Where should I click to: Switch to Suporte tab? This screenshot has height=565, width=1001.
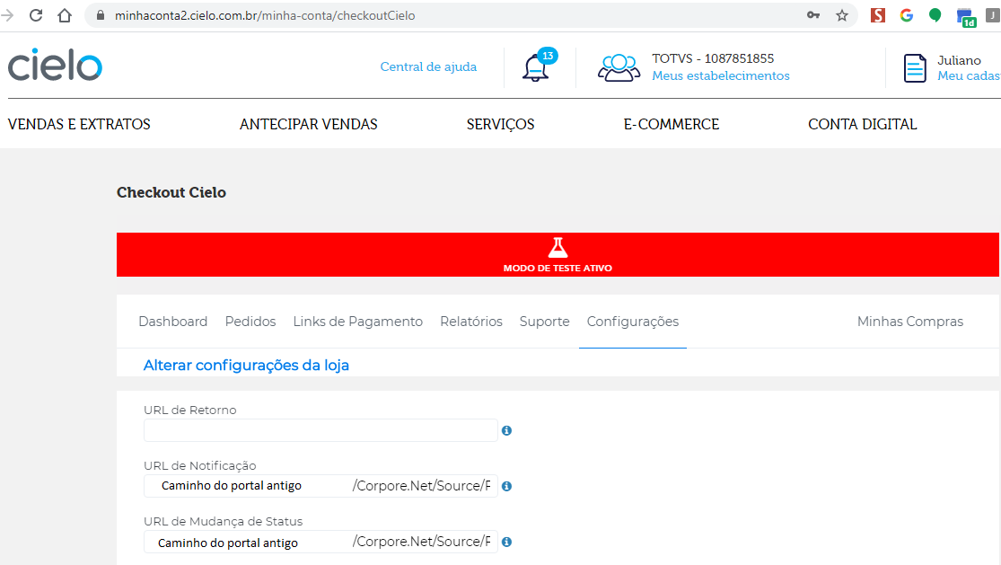coord(545,321)
